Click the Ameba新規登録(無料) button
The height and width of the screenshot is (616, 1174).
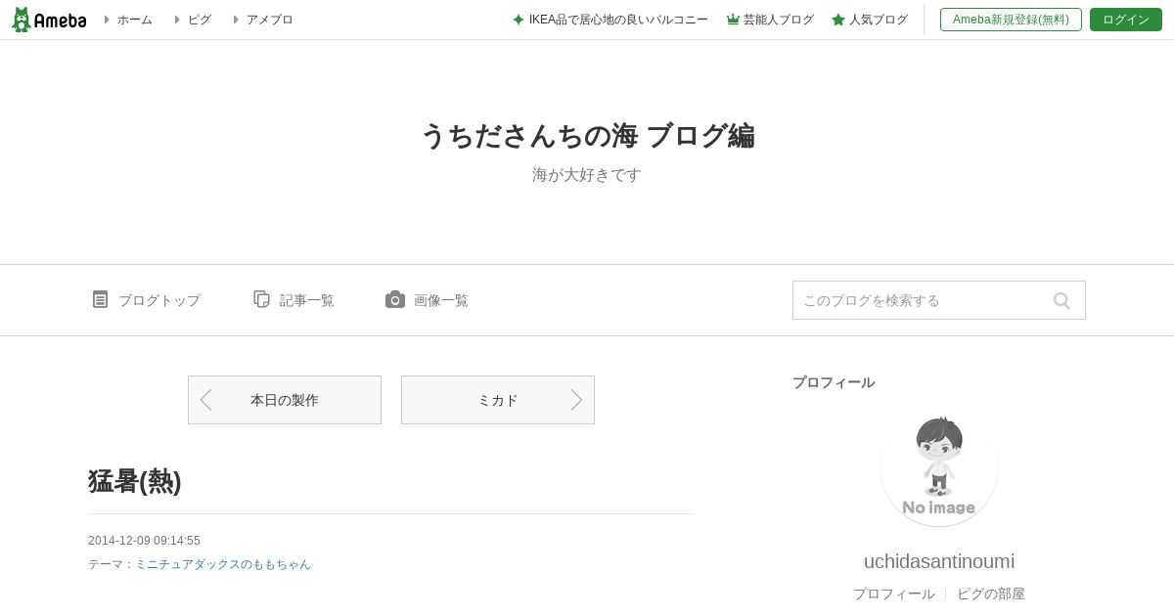(x=1011, y=20)
